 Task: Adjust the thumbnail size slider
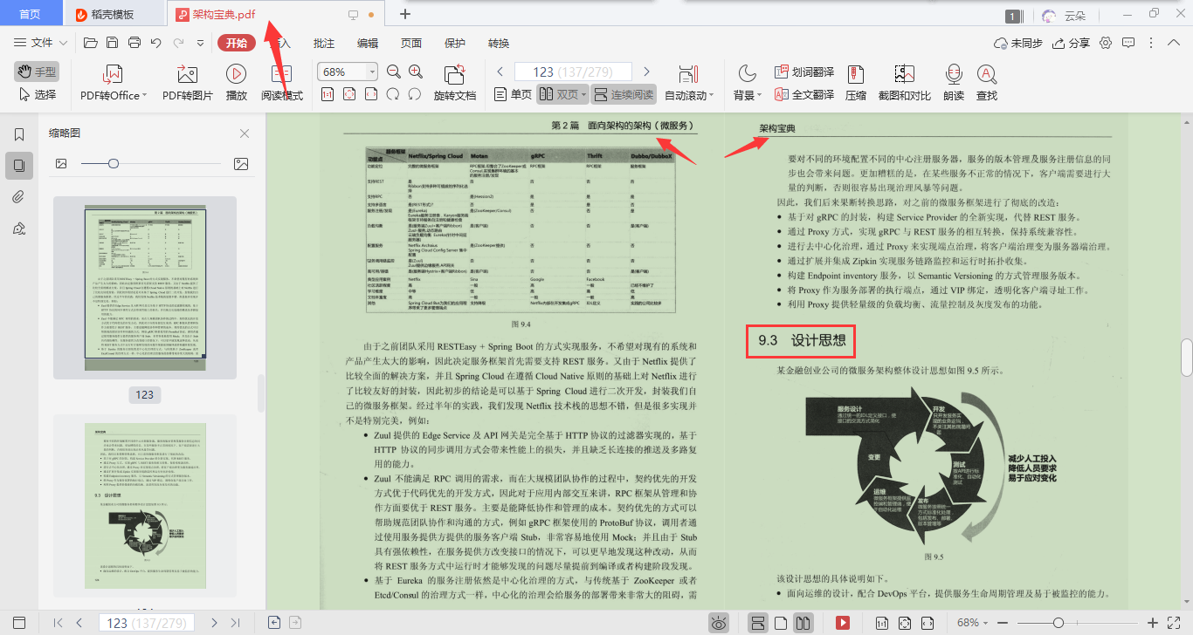[x=114, y=163]
